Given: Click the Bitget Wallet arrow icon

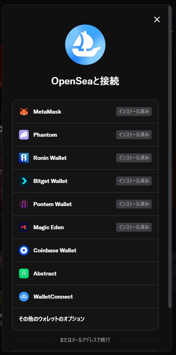Looking at the screenshot, I should click(24, 181).
